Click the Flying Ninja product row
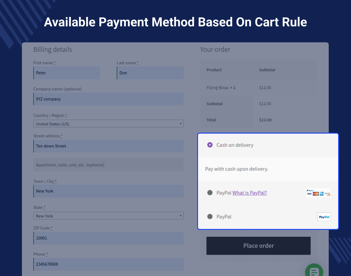 [221, 88]
